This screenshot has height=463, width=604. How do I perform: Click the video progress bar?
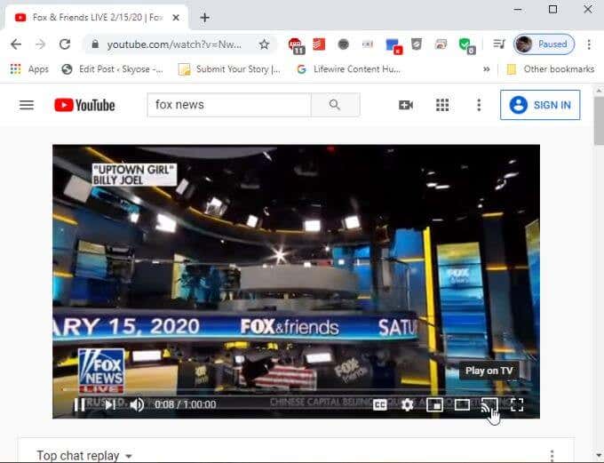(x=296, y=390)
